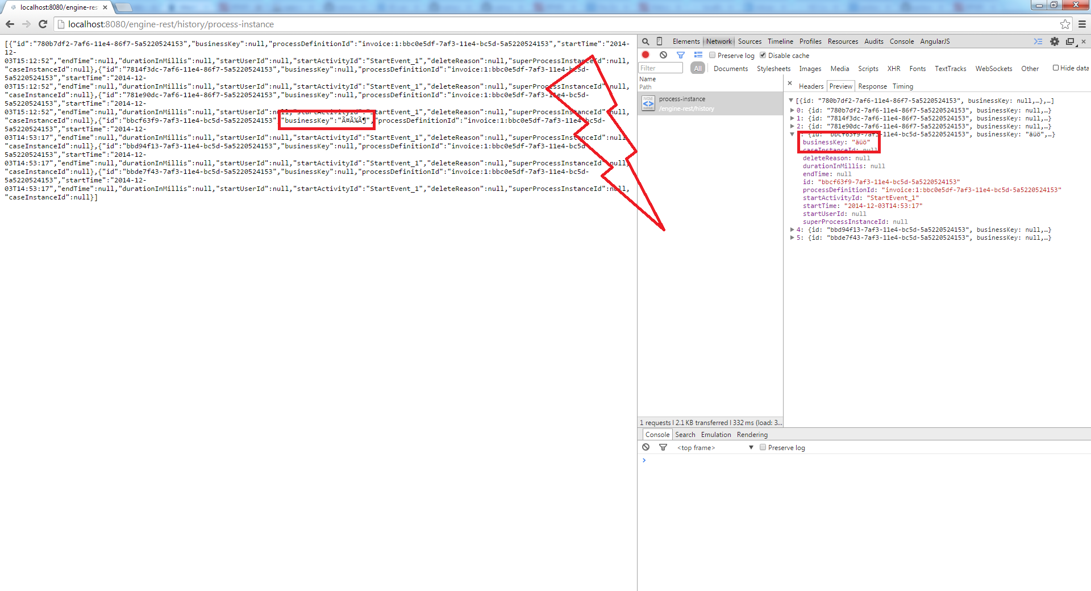This screenshot has height=591, width=1091.
Task: Open DevTools settings gear icon
Action: 1054,41
